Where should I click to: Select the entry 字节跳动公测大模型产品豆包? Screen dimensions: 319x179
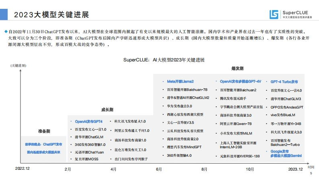point(241,107)
